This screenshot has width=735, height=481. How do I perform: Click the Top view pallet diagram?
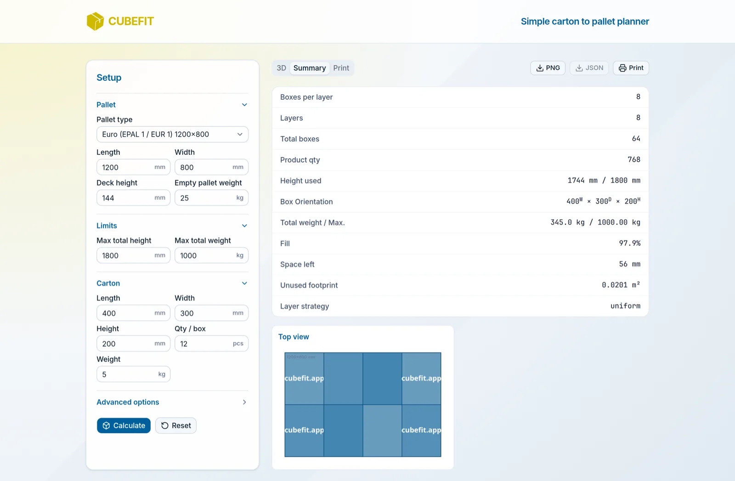363,405
